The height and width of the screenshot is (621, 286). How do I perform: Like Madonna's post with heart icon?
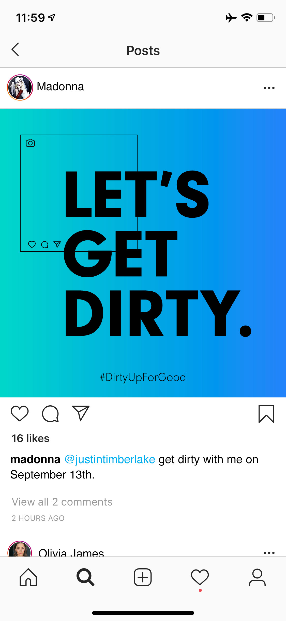click(x=20, y=413)
